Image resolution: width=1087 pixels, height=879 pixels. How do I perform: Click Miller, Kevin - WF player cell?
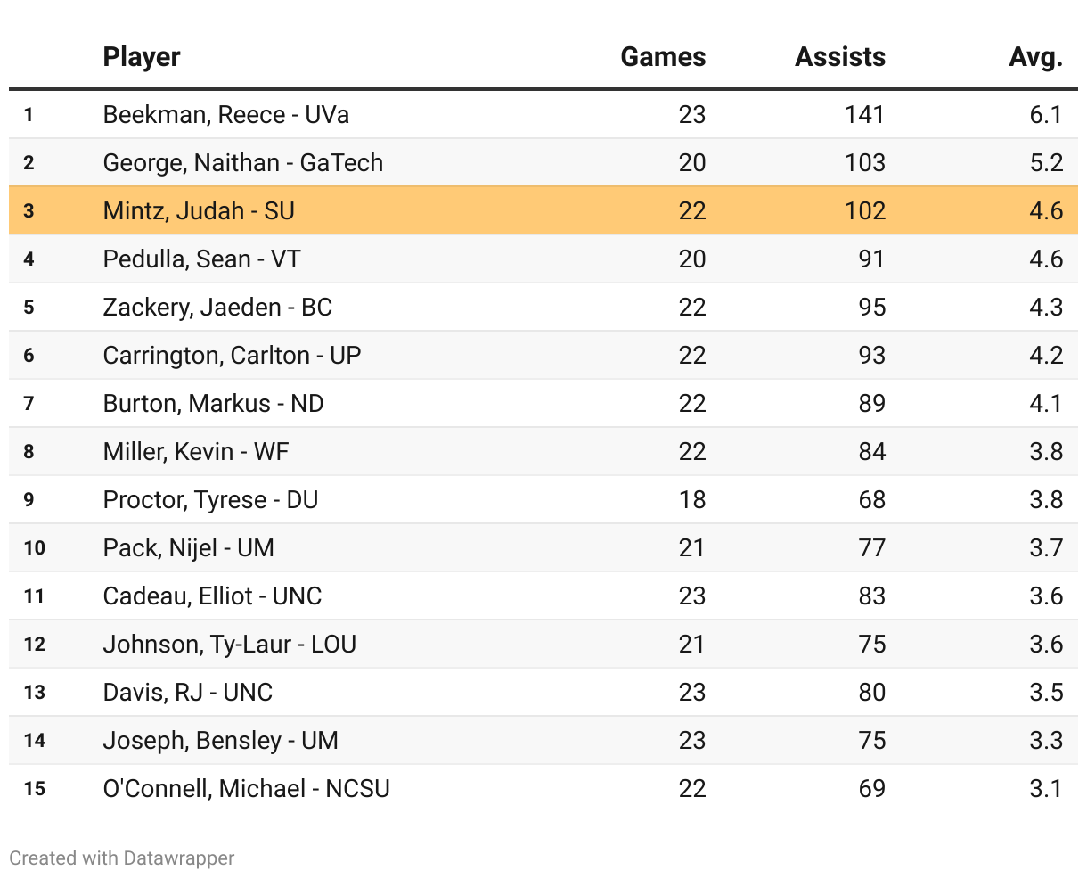coord(196,452)
